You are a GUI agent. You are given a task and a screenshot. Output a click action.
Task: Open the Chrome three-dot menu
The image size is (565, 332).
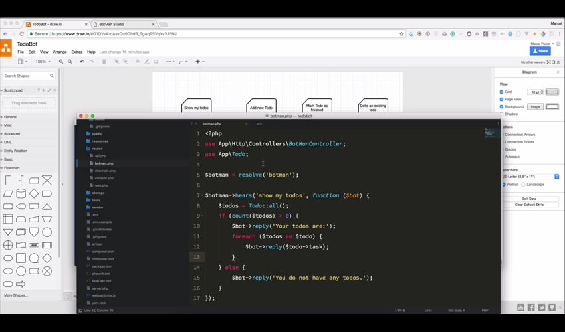[560, 34]
